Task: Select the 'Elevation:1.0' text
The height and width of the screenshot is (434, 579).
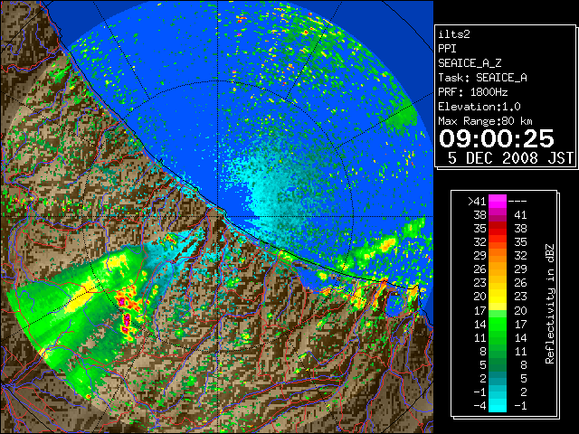Action: 479,107
